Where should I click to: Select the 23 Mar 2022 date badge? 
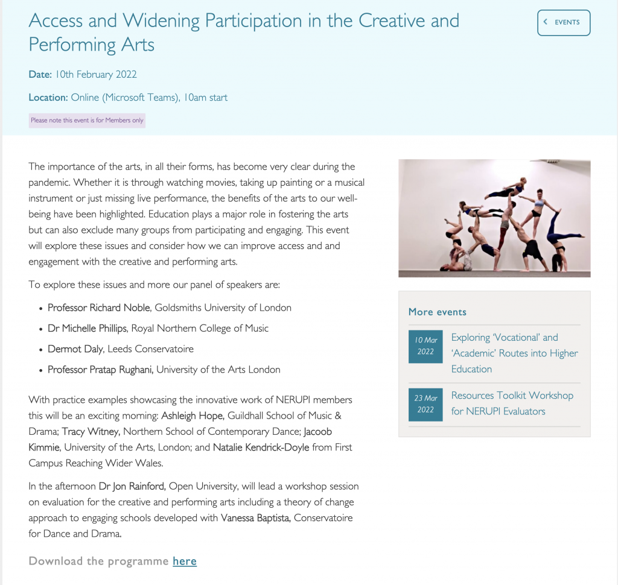[x=425, y=405]
